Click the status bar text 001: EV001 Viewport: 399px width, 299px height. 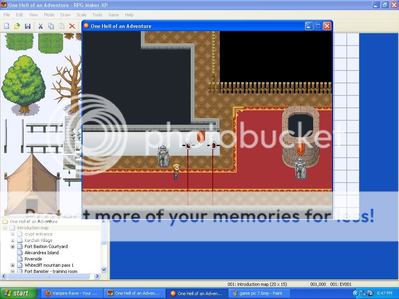pos(341,284)
